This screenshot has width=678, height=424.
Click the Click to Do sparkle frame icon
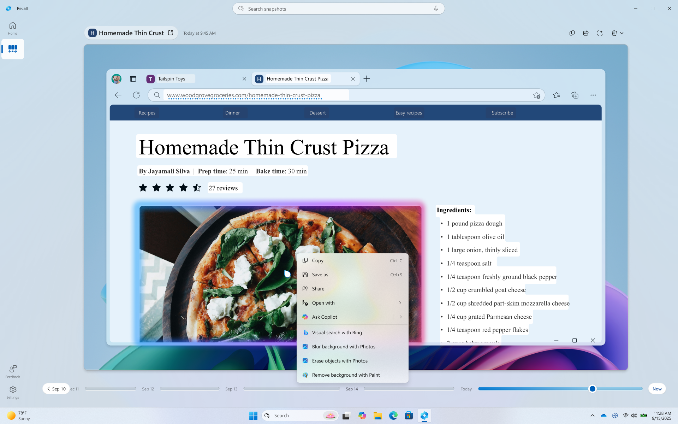click(600, 33)
